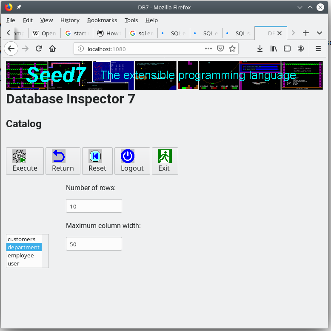This screenshot has height=331, width=331.
Task: Open the Firefox account icon
Action: [301, 49]
